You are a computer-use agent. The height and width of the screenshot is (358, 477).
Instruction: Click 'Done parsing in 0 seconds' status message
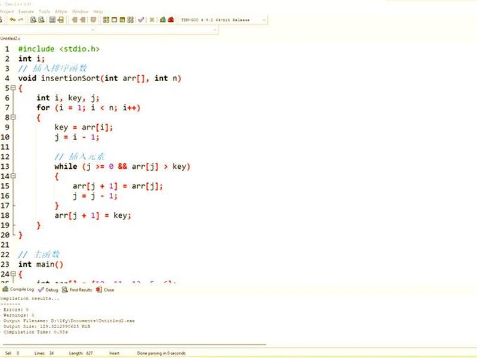pos(161,353)
